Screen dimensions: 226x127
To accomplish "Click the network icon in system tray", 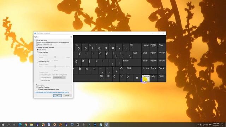I will point(204,125).
